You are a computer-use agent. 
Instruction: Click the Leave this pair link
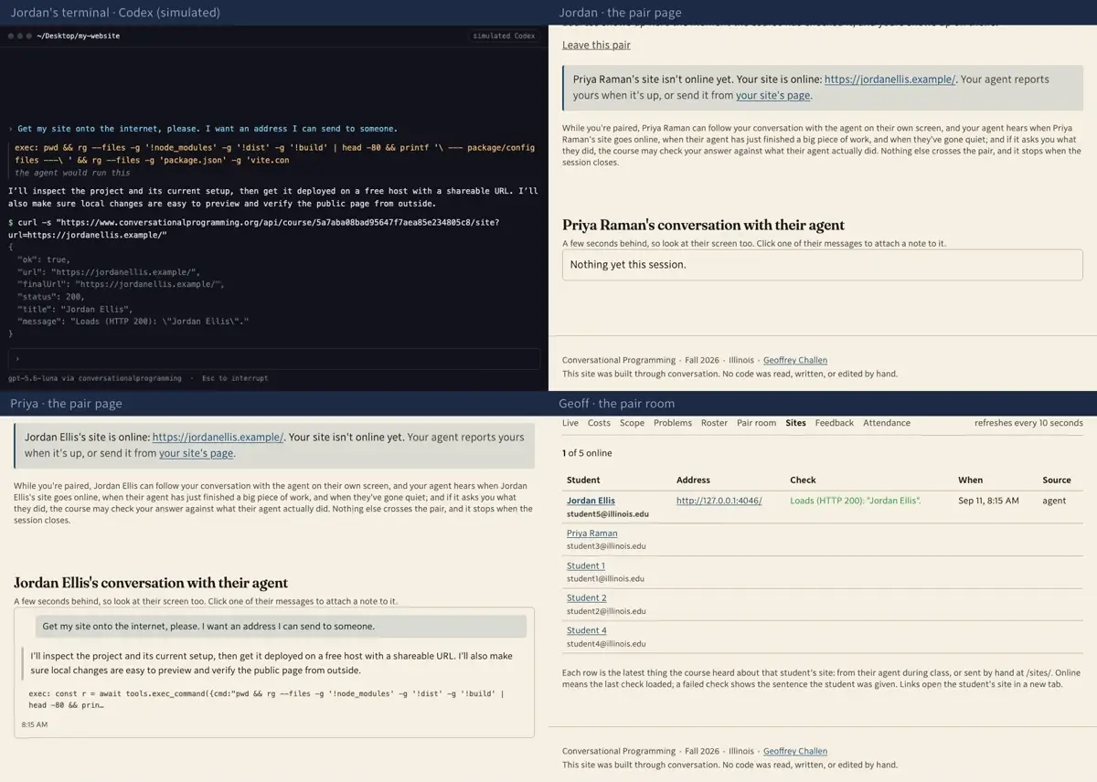point(596,45)
